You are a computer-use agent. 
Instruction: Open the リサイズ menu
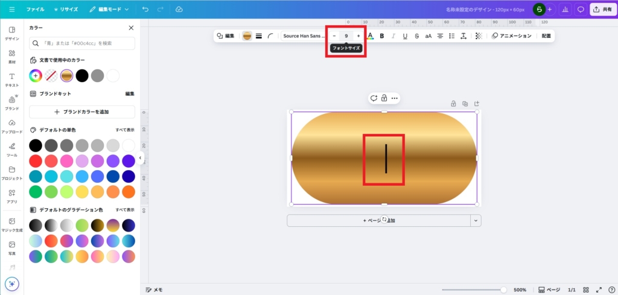pyautogui.click(x=65, y=10)
